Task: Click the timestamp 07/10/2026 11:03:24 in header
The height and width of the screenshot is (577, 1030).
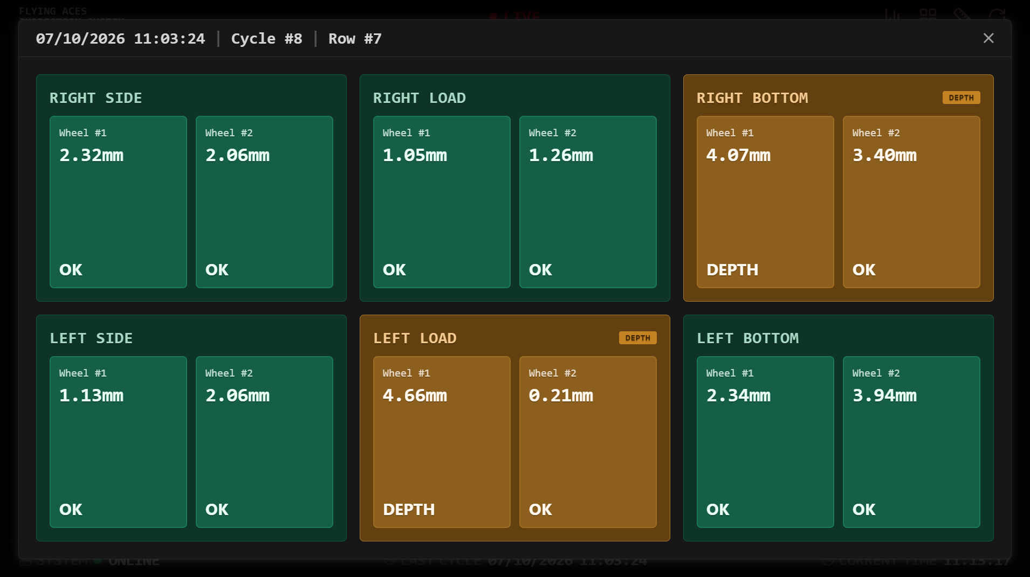Action: [x=120, y=39]
